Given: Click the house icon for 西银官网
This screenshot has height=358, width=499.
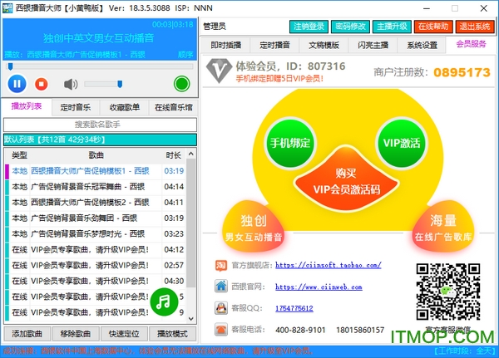Looking at the screenshot, I should click(x=221, y=286).
